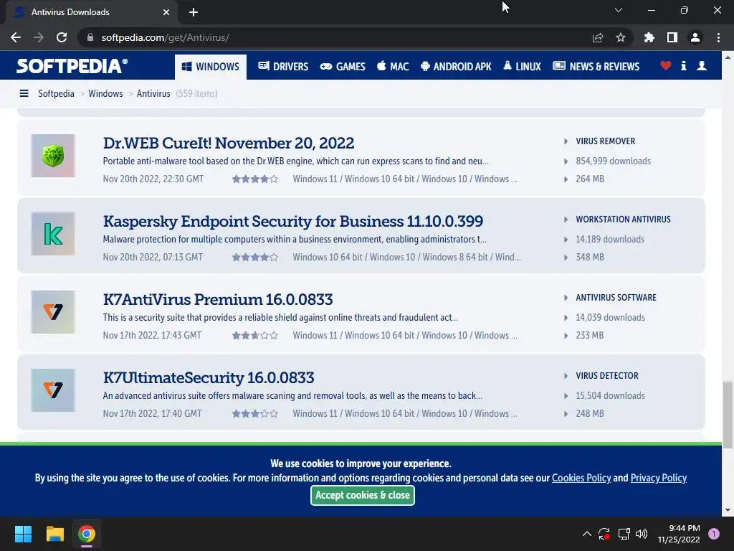
Task: Click the Kaspersky Endpoint Security logo thumbnail
Action: click(x=53, y=234)
